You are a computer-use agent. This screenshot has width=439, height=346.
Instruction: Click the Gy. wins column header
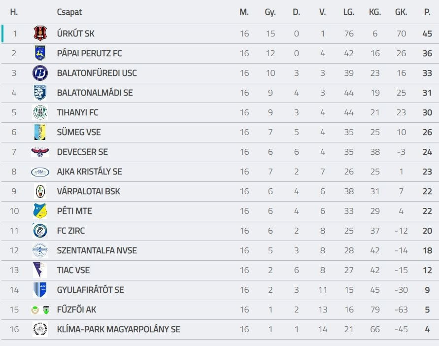[x=270, y=12]
